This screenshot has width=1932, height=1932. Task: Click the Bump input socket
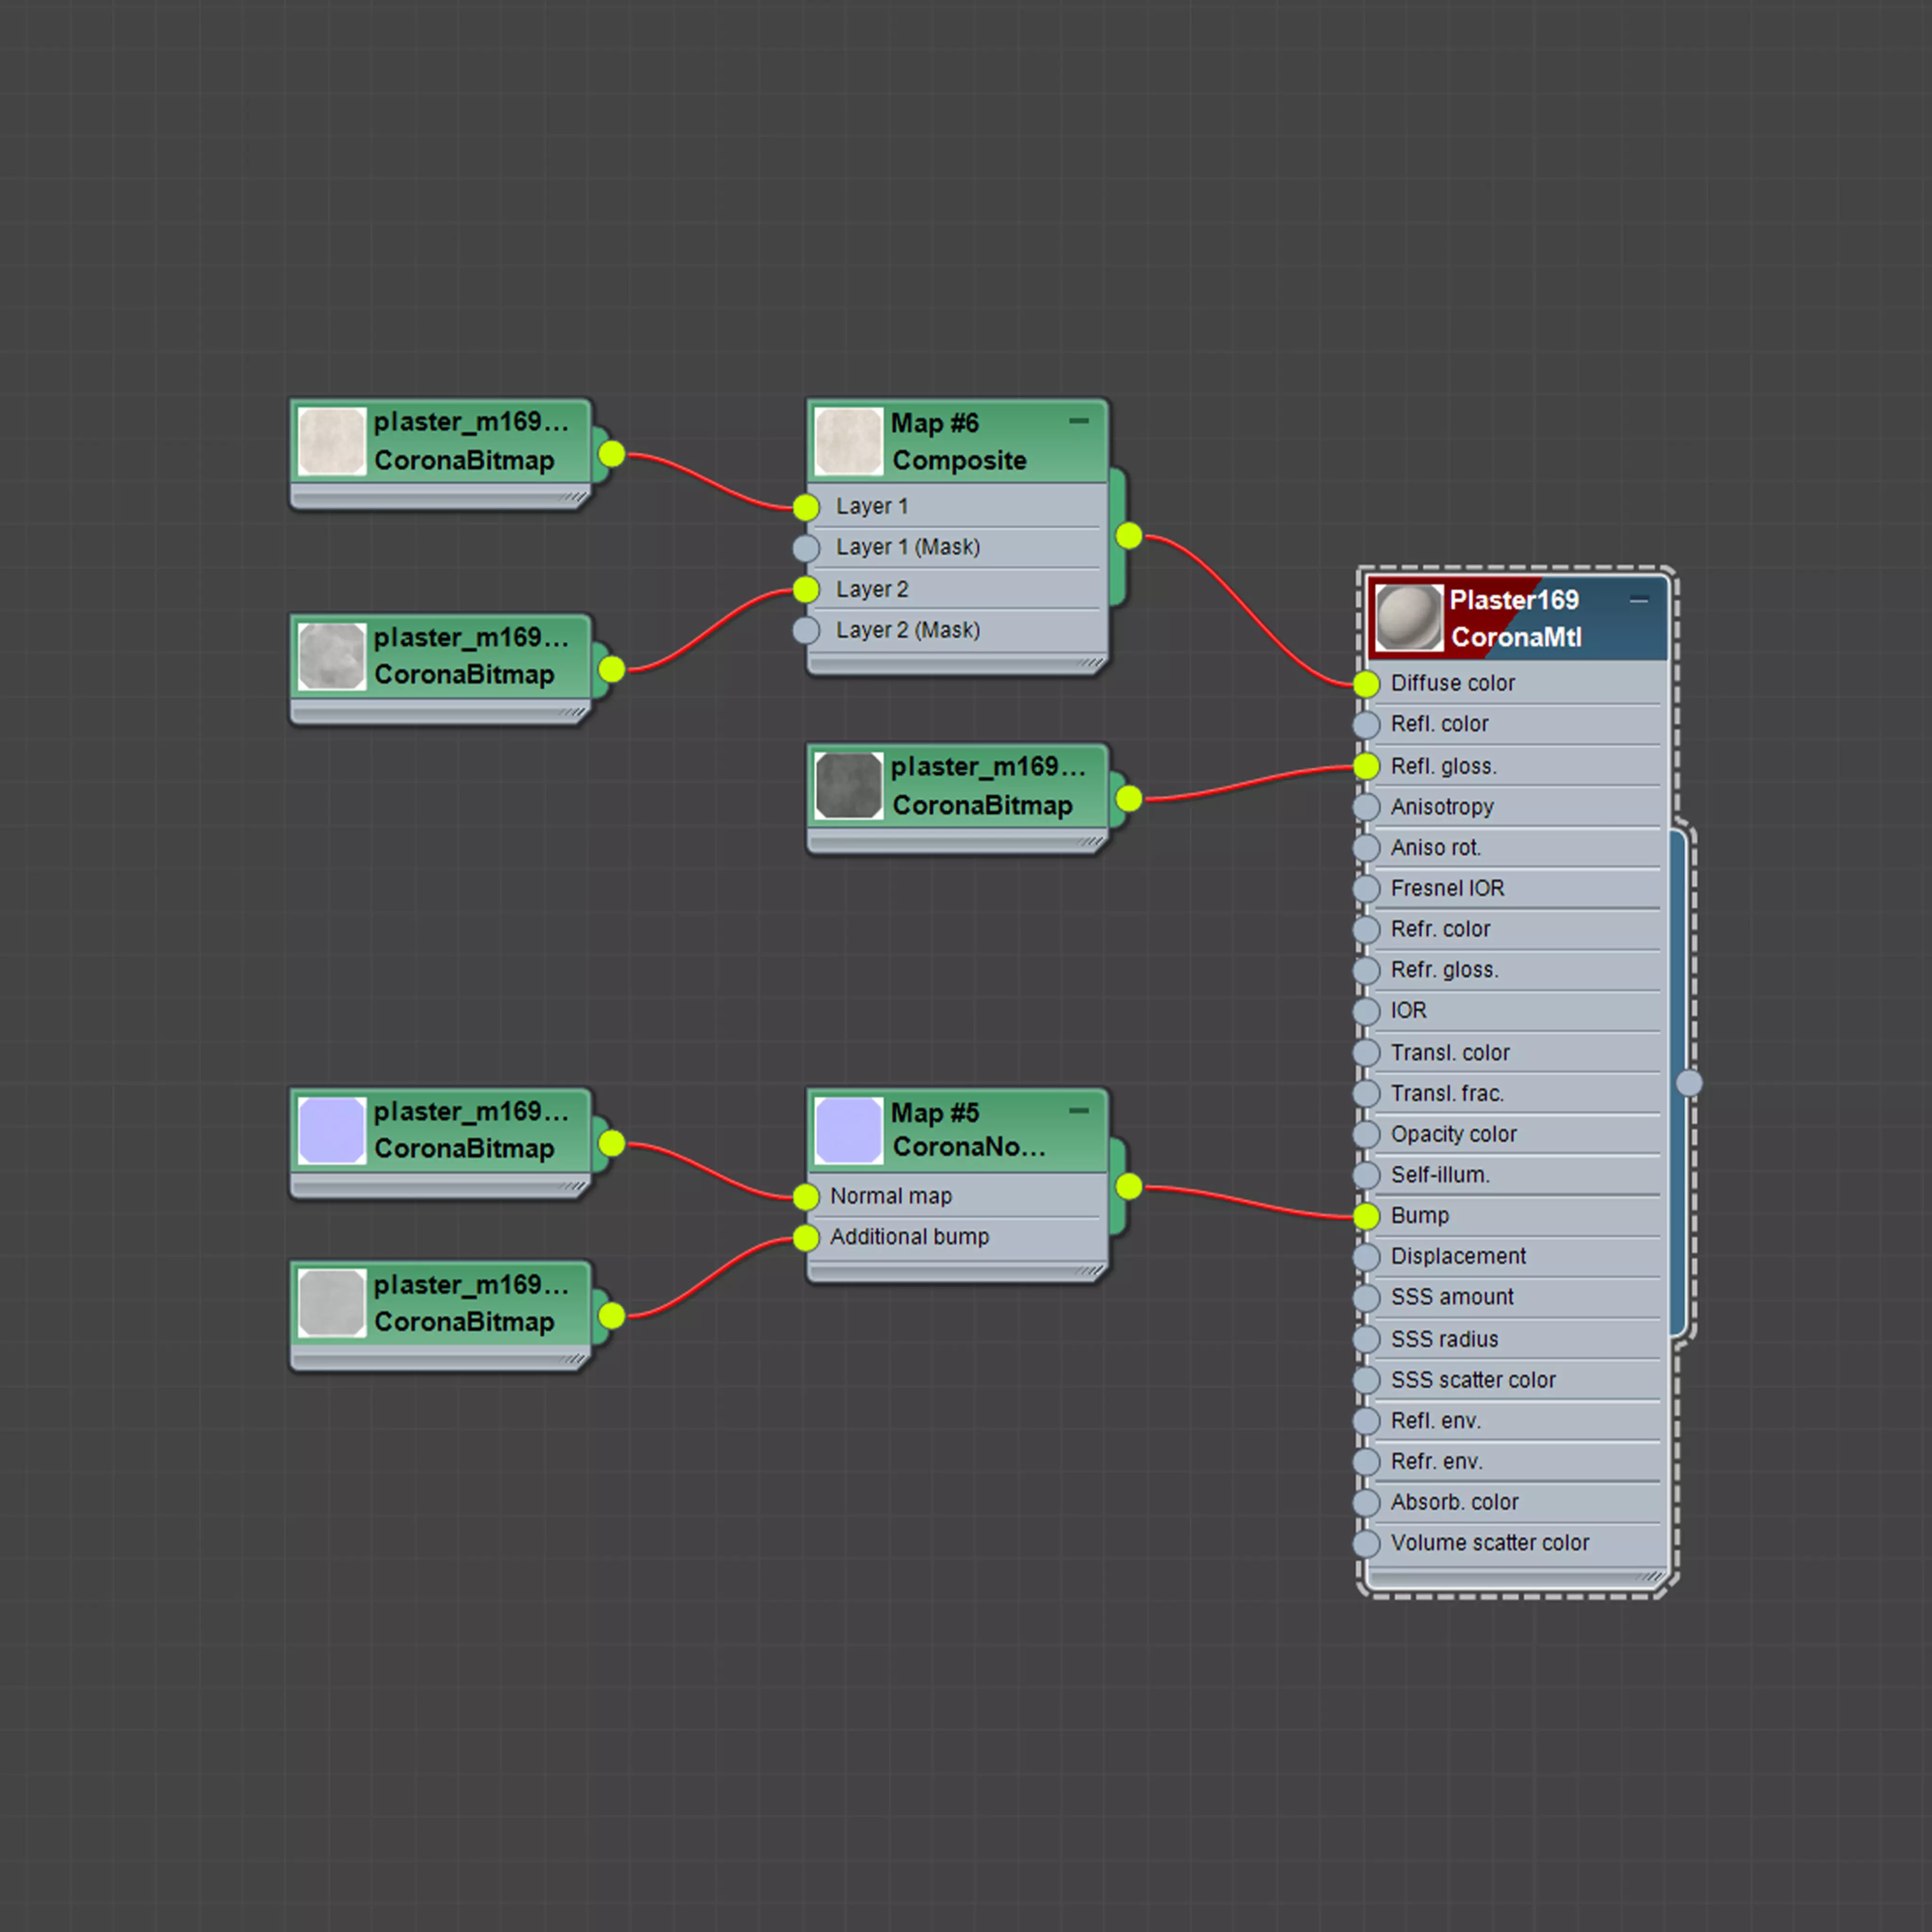1367,1216
